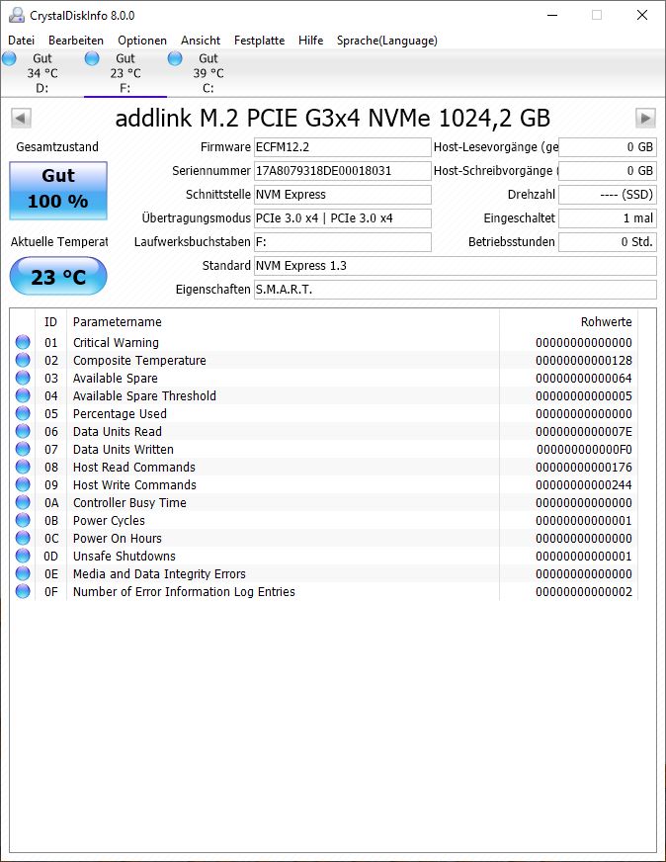Select raw value 0000000000007E
Image resolution: width=666 pixels, height=862 pixels.
click(x=584, y=432)
